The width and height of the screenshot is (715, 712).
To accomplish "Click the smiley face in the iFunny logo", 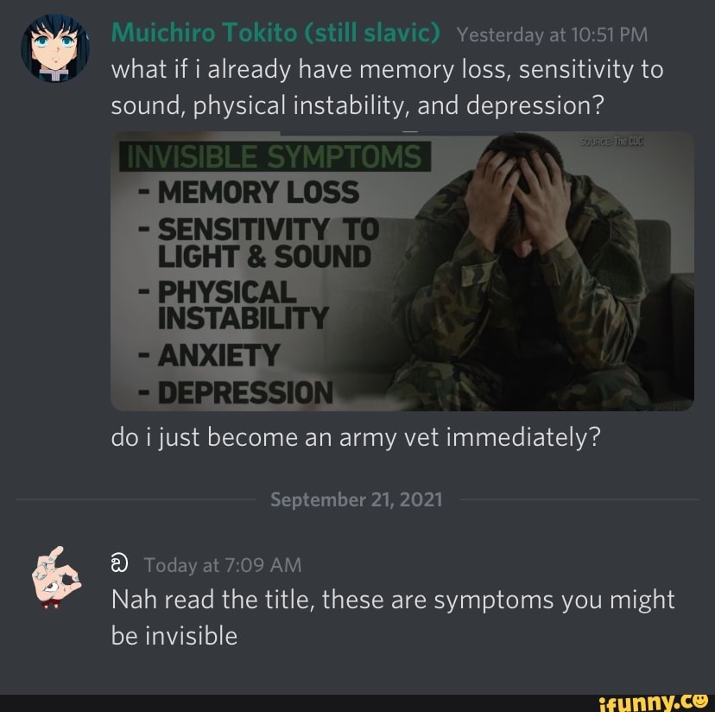I will click(x=699, y=700).
